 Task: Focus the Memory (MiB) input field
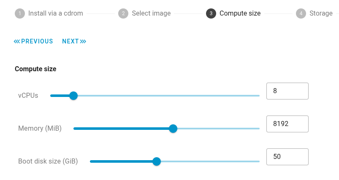[x=287, y=124]
